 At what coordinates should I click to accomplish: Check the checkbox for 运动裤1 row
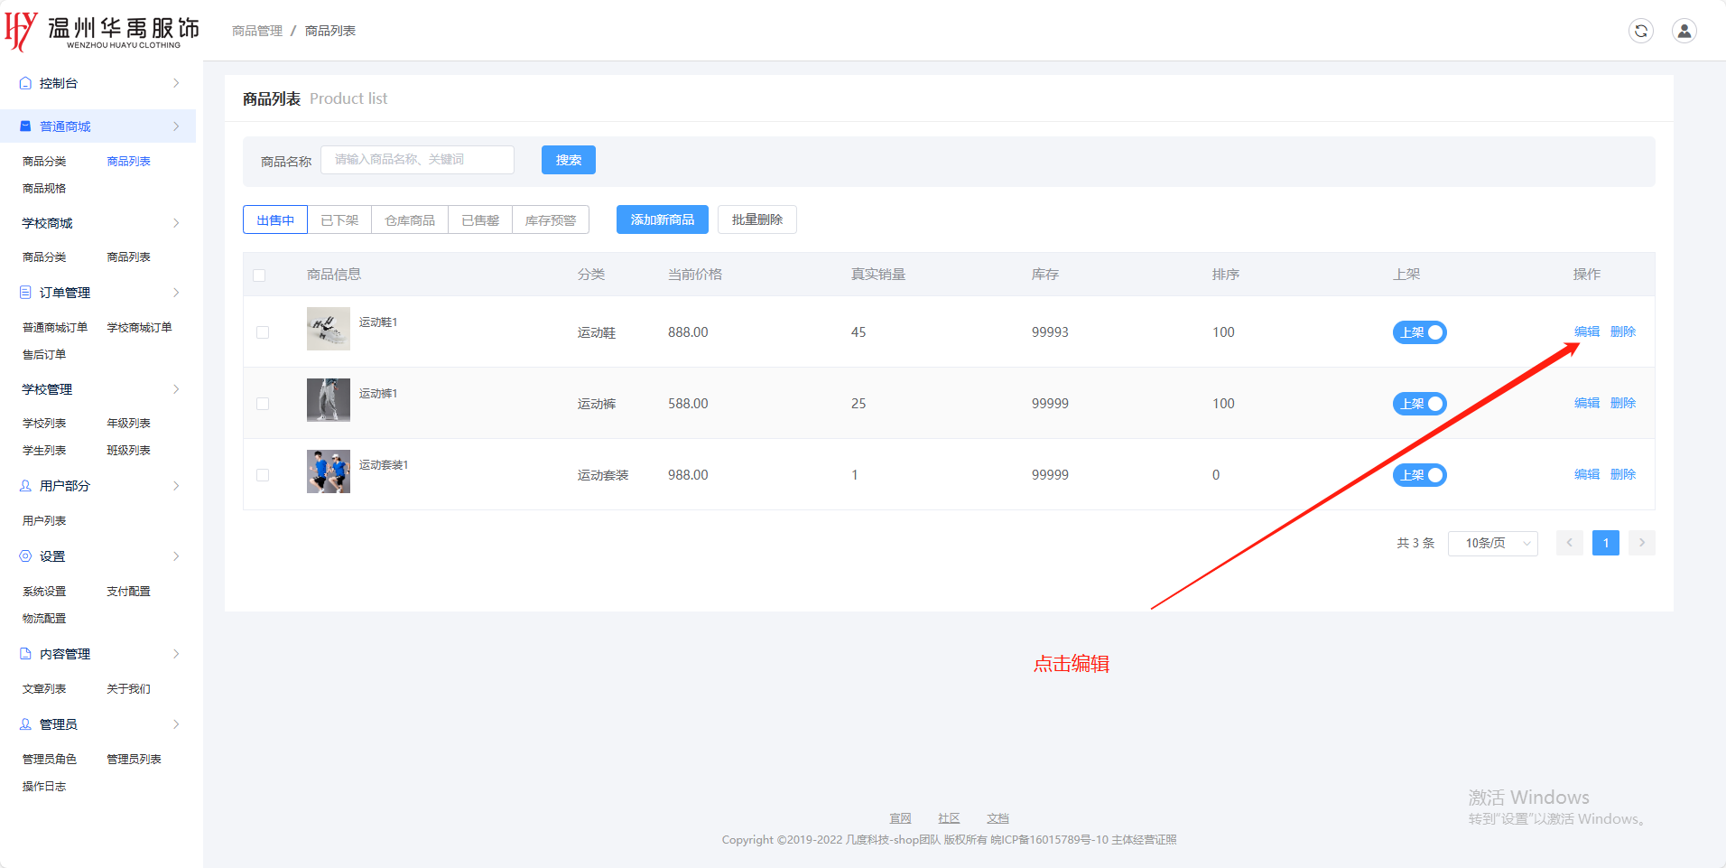(x=263, y=404)
